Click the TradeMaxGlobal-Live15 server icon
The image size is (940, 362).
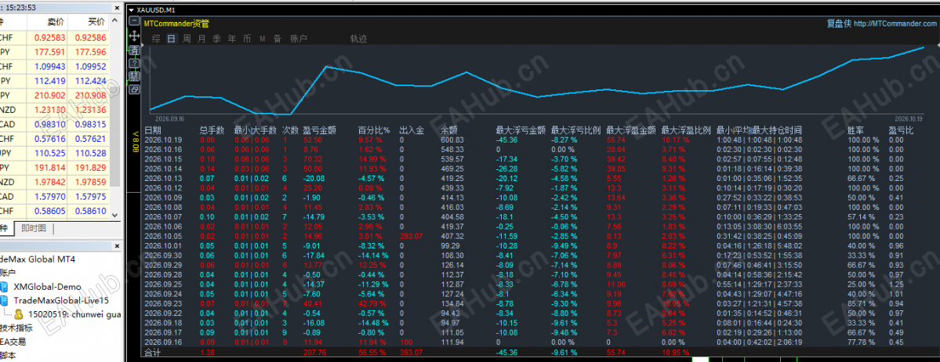pos(5,300)
